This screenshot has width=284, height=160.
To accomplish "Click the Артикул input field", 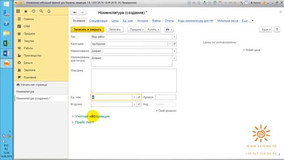I will [166, 97].
